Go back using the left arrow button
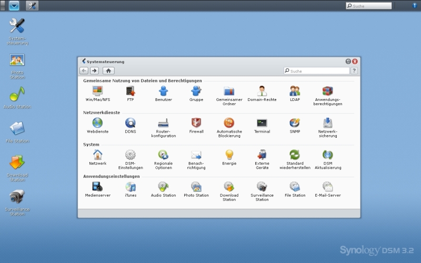This screenshot has width=421, height=263. [x=84, y=70]
